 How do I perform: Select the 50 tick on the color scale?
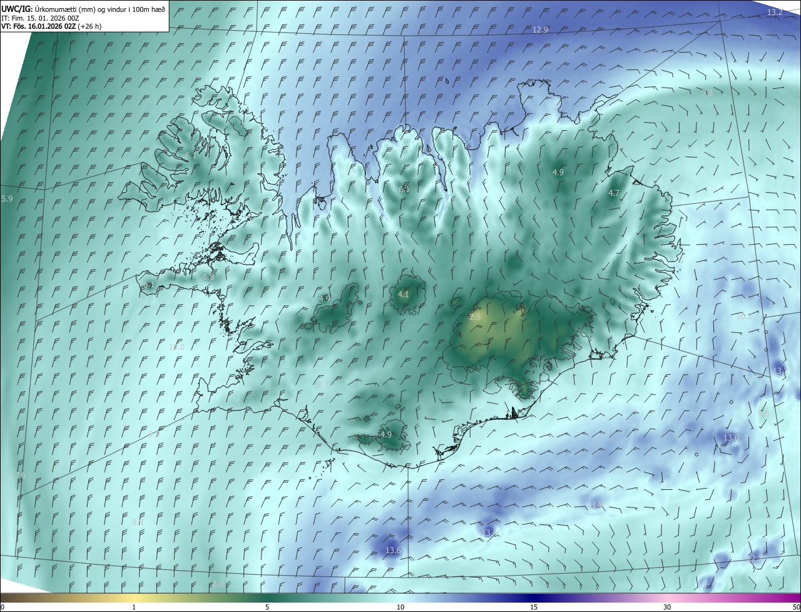tap(796, 607)
